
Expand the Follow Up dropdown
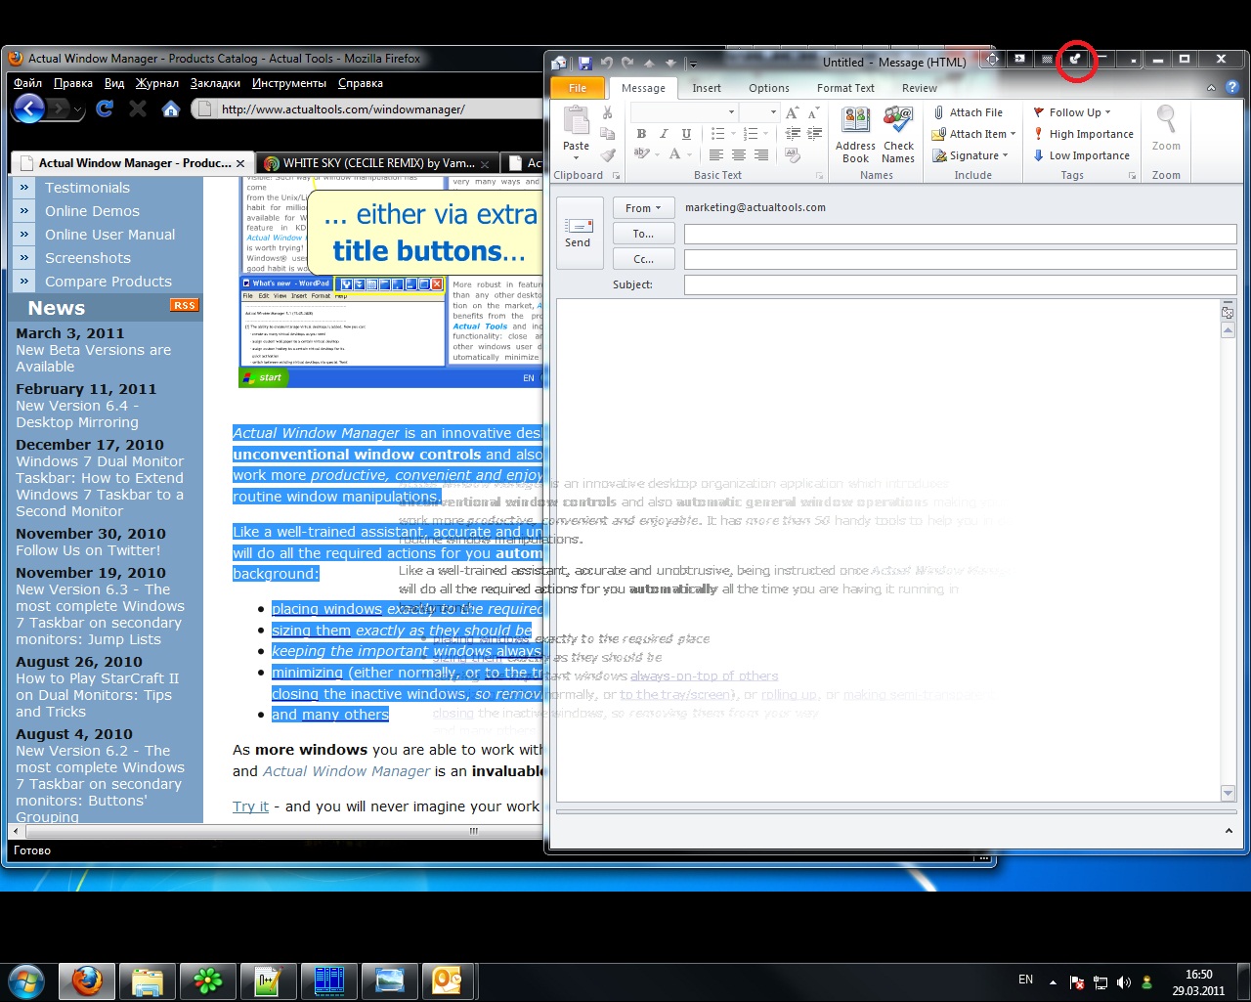point(1107,112)
